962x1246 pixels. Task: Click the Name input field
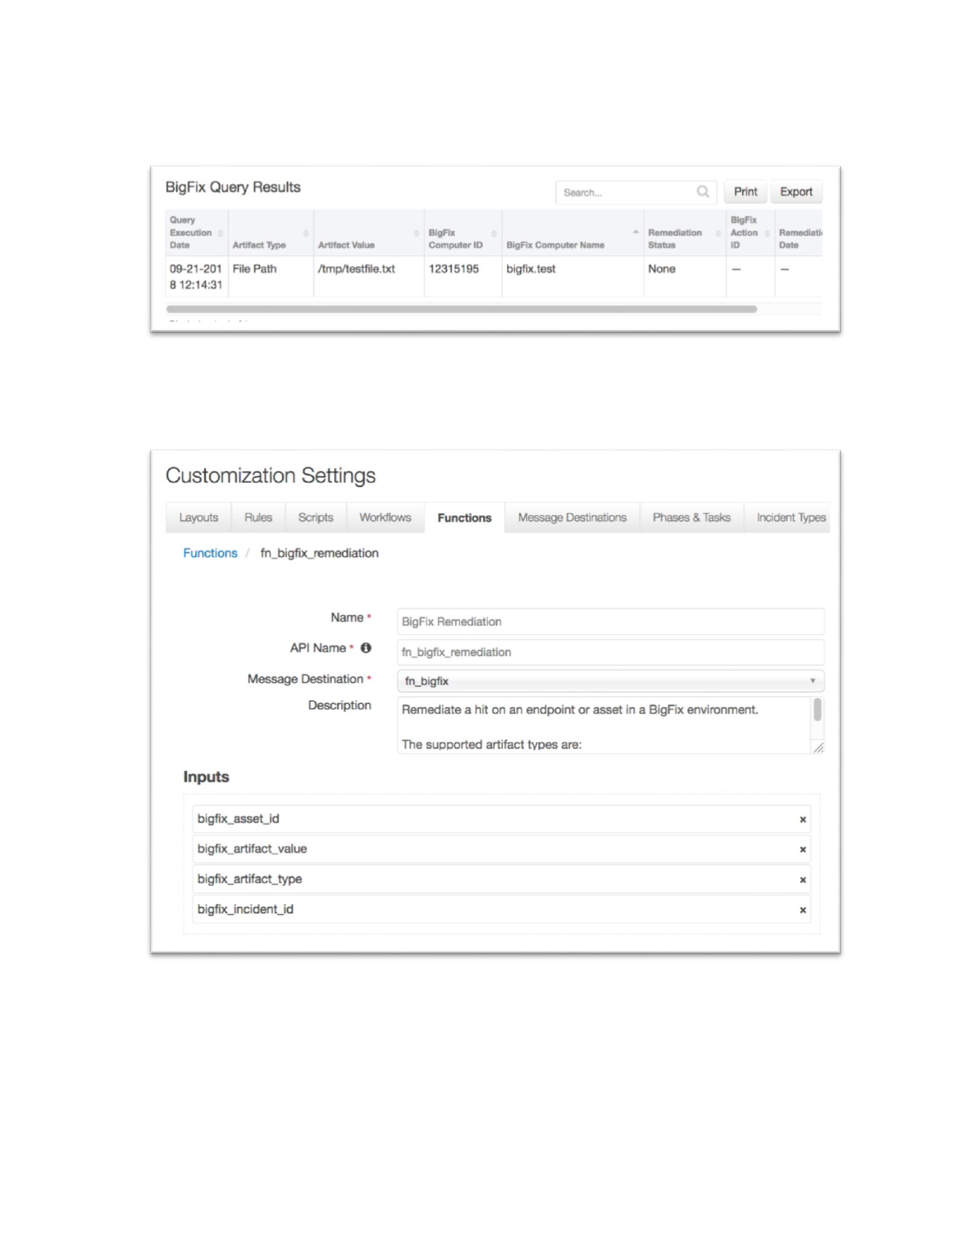coord(611,621)
